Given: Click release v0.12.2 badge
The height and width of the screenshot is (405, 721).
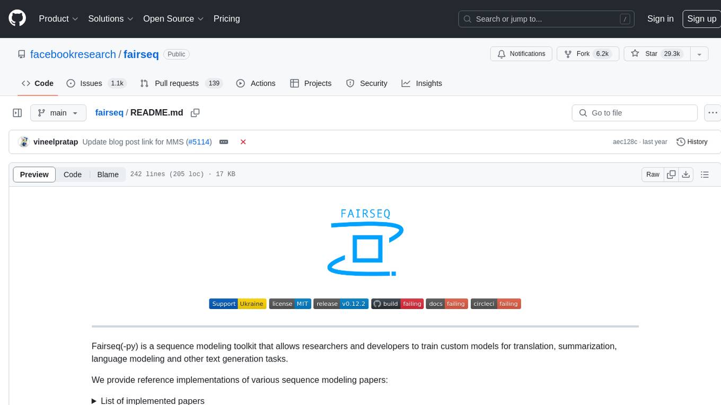Looking at the screenshot, I should click(341, 304).
